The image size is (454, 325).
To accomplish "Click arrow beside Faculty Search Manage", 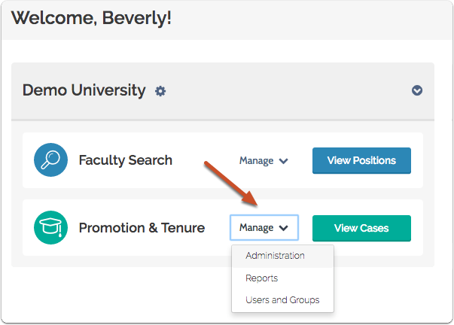I will tap(284, 161).
